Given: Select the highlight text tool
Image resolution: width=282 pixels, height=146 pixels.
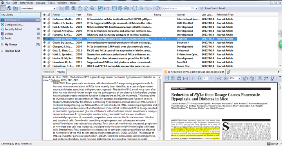Looking at the screenshot, I should tap(266, 78).
